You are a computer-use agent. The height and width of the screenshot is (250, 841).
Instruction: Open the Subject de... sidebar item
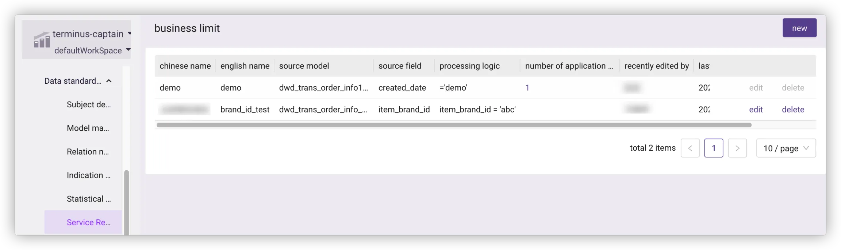[x=88, y=105]
